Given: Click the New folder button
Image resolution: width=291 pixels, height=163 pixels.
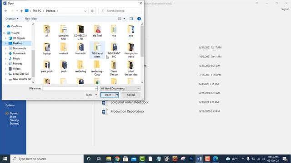Looking at the screenshot, I should pyautogui.click(x=31, y=19).
